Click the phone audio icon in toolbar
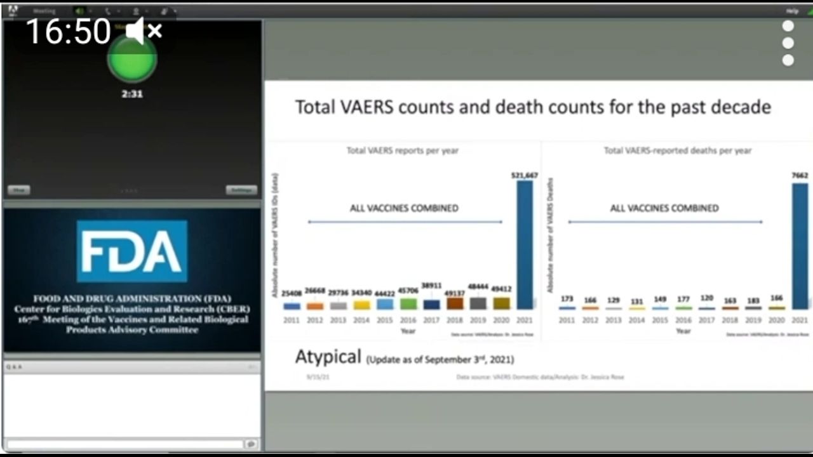Image resolution: width=813 pixels, height=457 pixels. coord(107,11)
